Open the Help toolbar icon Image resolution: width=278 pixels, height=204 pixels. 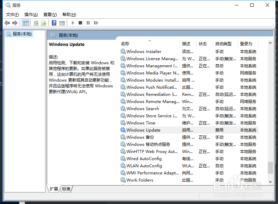[x=54, y=23]
